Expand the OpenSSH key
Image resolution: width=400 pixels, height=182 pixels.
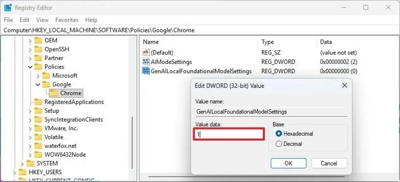(30, 49)
